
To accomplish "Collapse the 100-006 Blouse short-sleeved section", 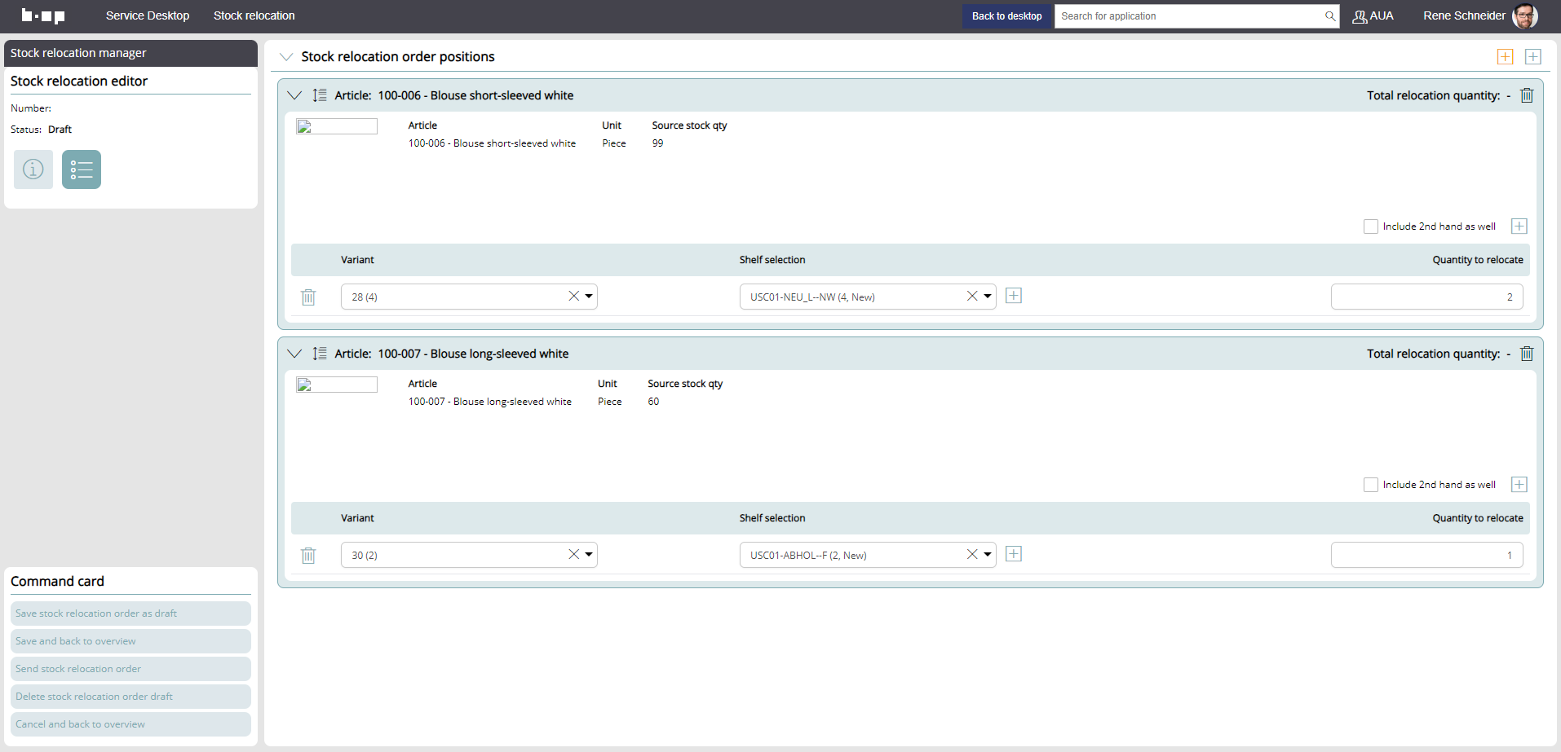I will [294, 95].
